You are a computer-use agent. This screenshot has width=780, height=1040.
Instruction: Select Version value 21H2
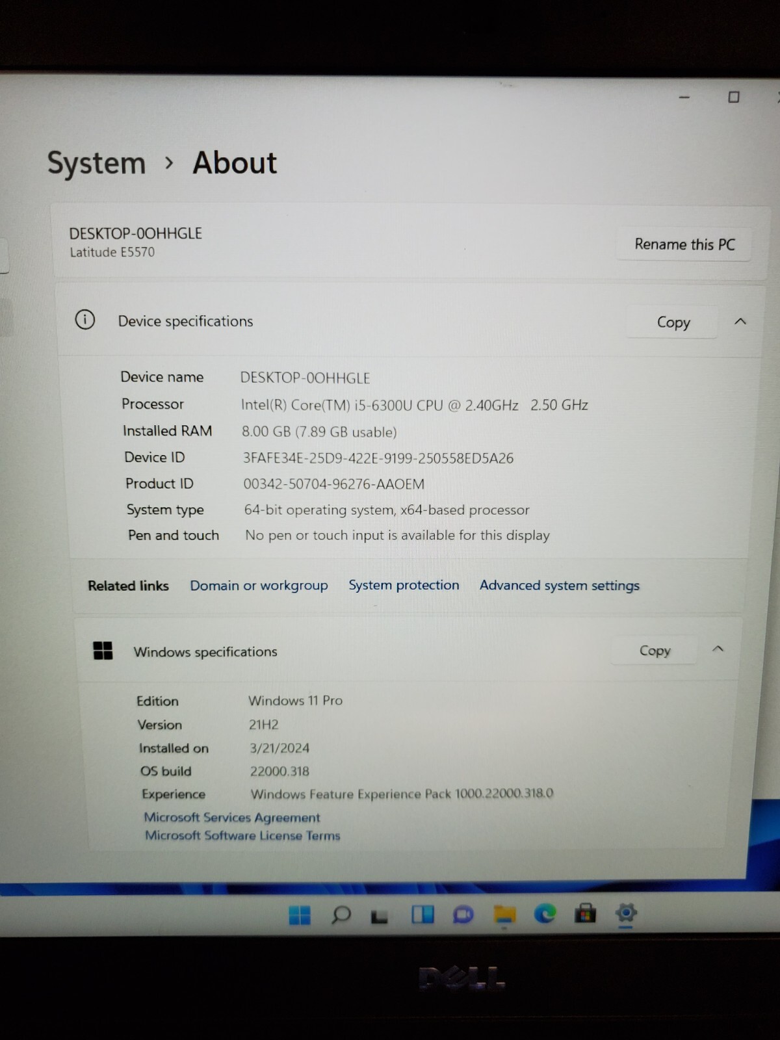(263, 725)
